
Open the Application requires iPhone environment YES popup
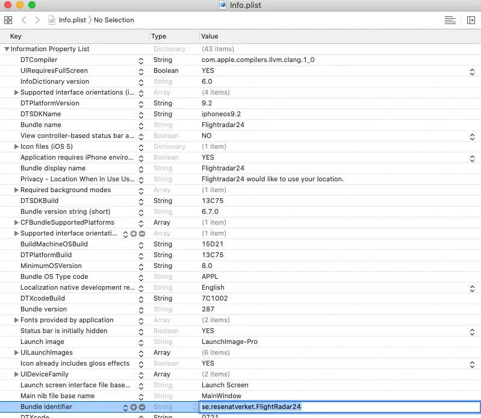tap(472, 158)
